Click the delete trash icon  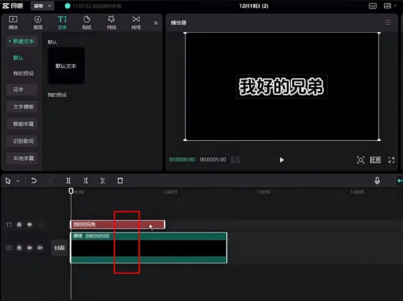pos(120,181)
